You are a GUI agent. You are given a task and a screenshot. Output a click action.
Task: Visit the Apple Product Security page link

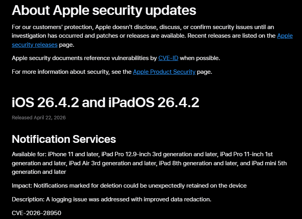point(164,72)
